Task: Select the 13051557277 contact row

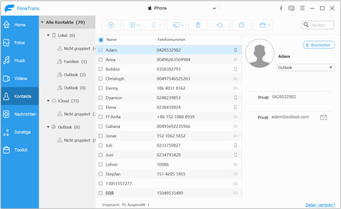Action: (x=169, y=183)
